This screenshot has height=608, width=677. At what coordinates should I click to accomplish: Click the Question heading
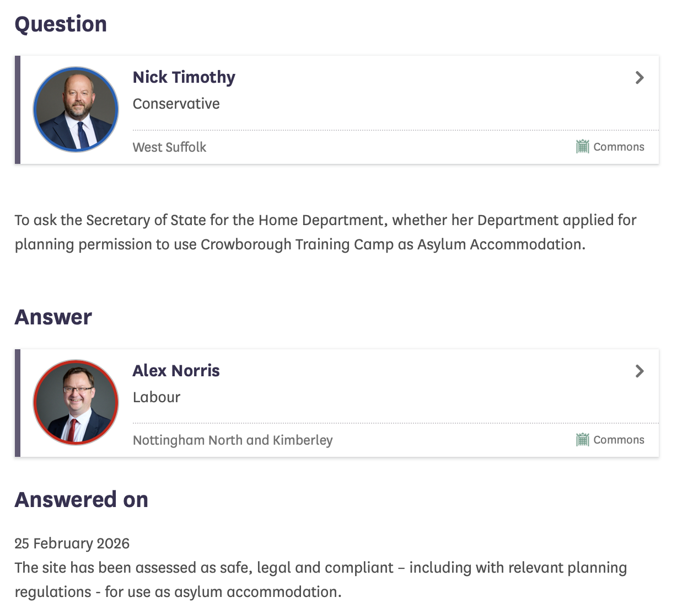(x=61, y=24)
